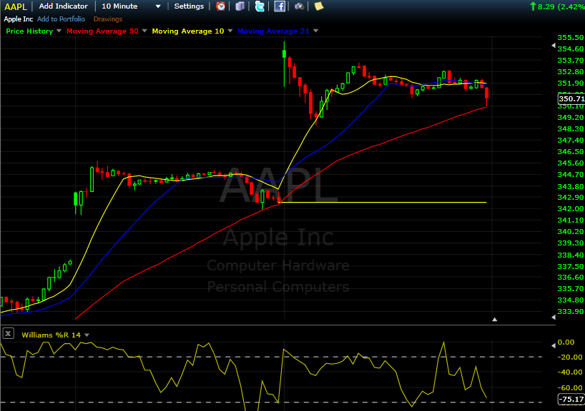Click the -20.00 Williams scale label
This screenshot has width=585, height=411.
569,357
